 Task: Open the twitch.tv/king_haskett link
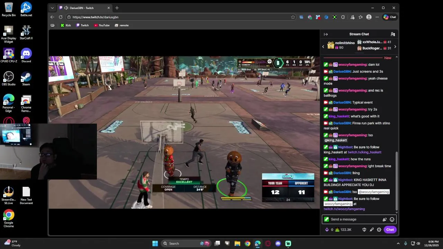point(364,152)
